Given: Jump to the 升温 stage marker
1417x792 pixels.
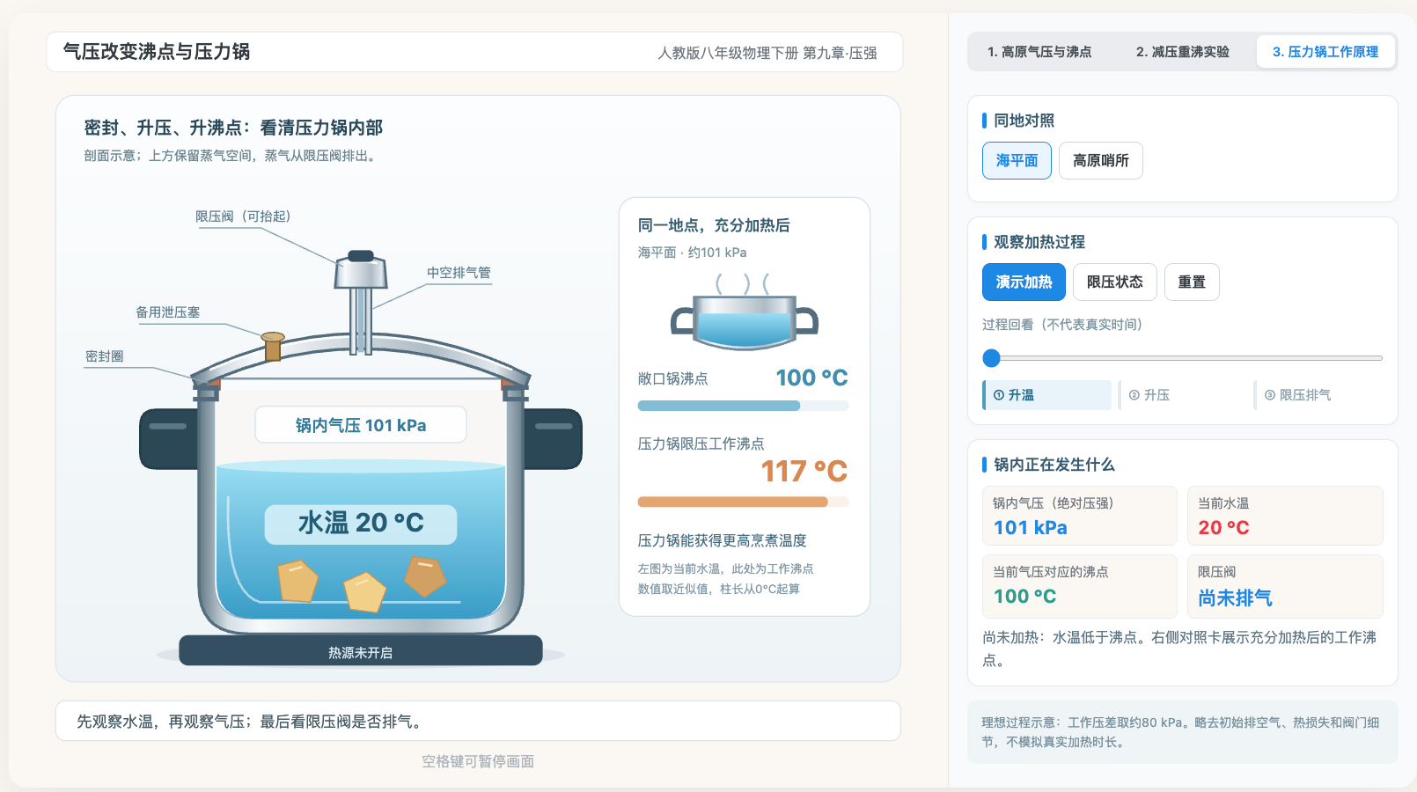Looking at the screenshot, I should coord(1047,395).
